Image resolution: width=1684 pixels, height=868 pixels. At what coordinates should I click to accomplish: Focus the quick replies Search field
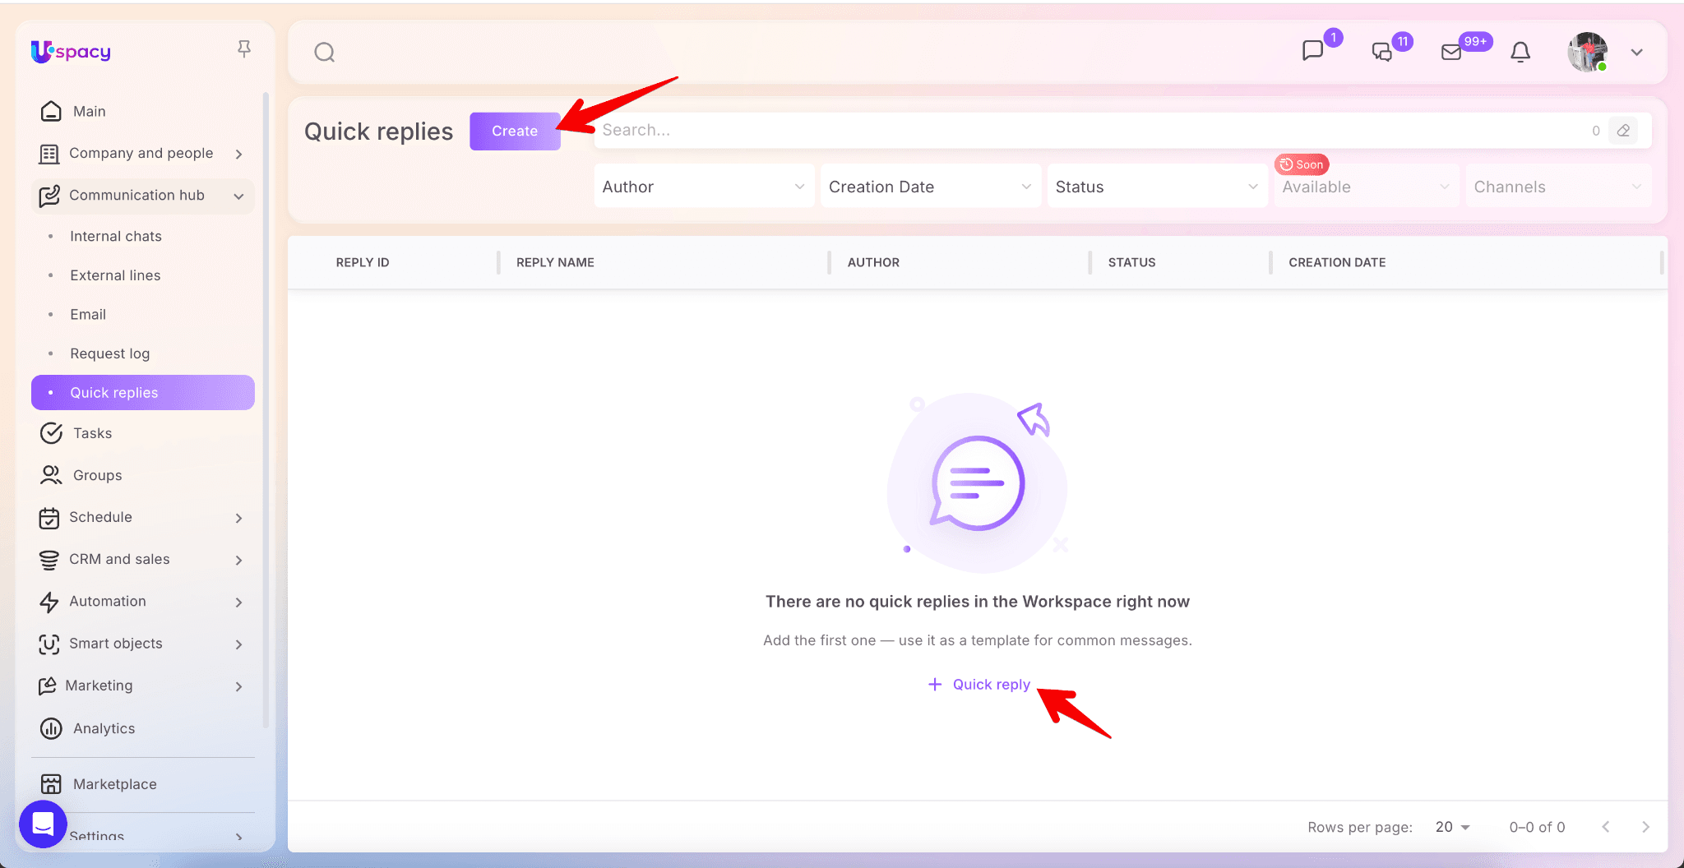tap(1085, 131)
